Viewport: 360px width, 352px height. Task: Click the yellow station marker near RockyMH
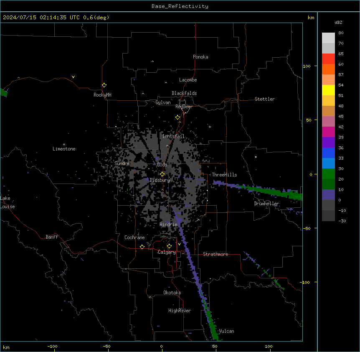pyautogui.click(x=104, y=85)
